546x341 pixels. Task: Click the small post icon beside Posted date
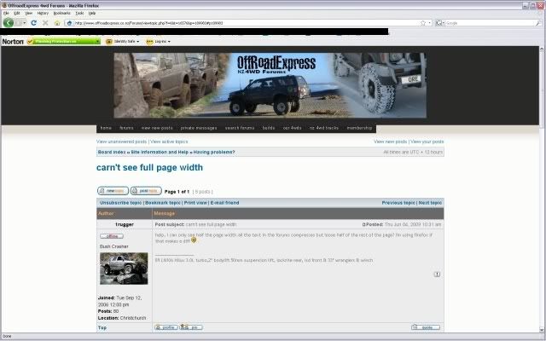[x=363, y=224]
